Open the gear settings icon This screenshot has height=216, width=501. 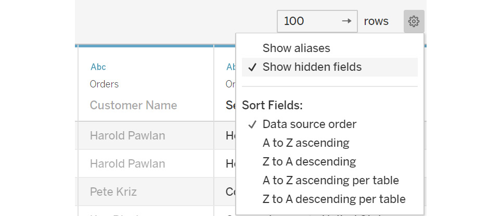click(414, 21)
